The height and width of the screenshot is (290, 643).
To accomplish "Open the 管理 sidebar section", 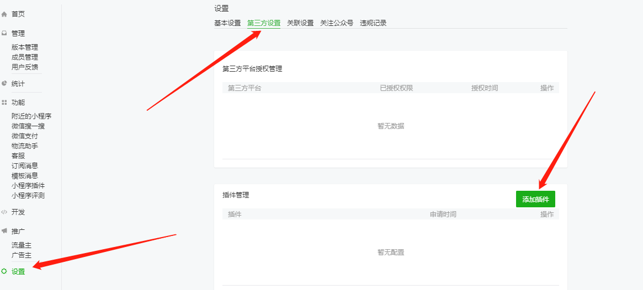I will (18, 34).
